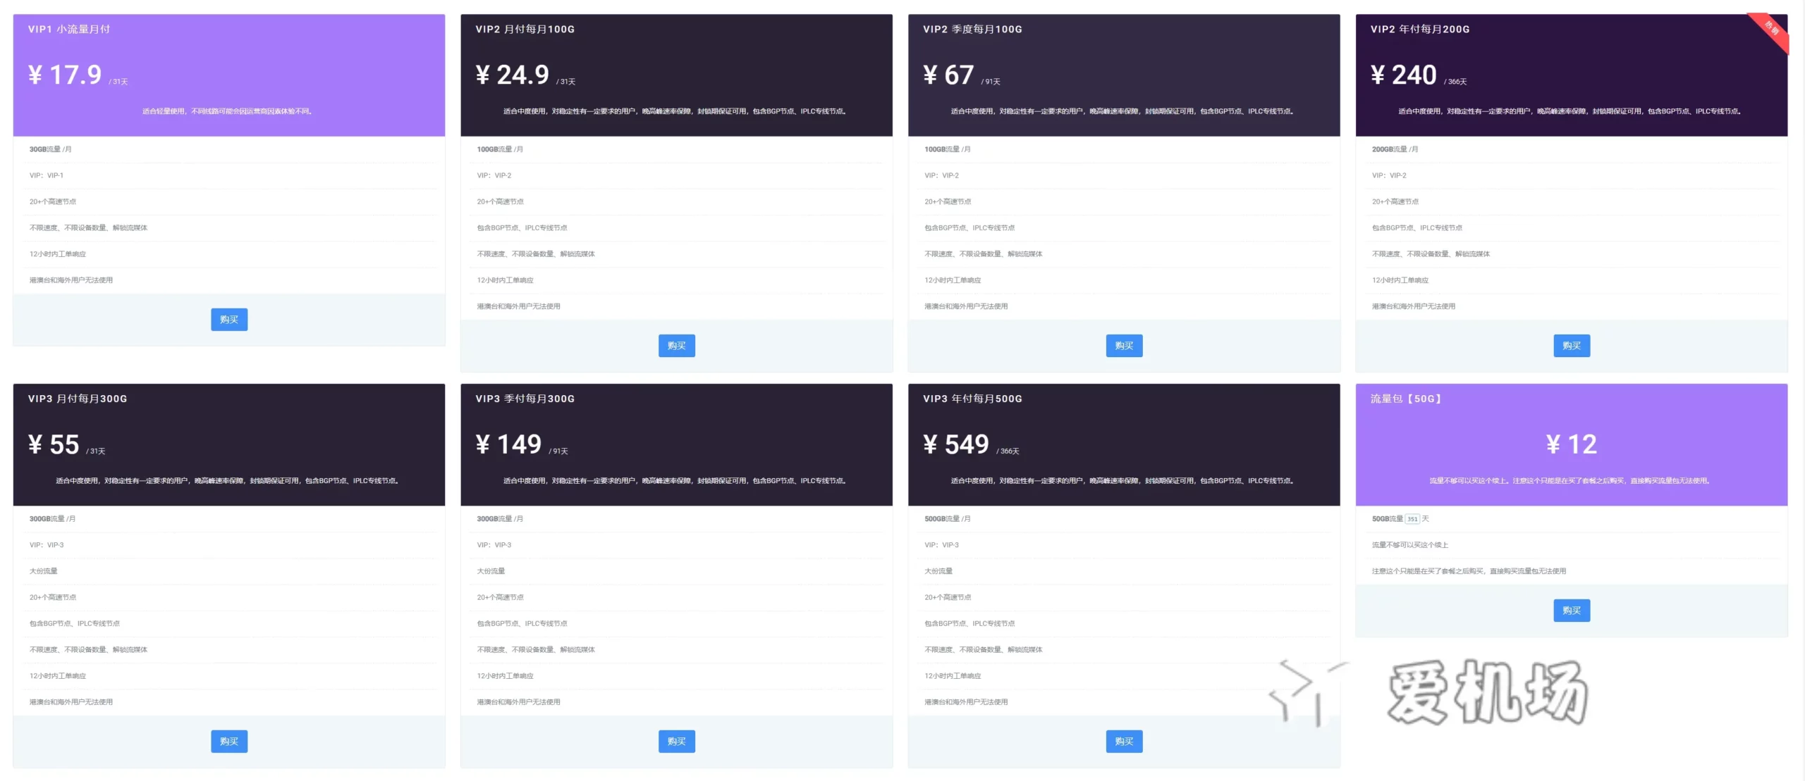This screenshot has height=781, width=1805.
Task: Click the 351 days badge in 流量包 card
Action: (1412, 519)
